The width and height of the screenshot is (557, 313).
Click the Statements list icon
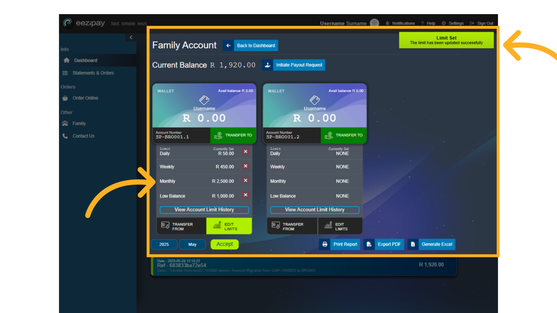coord(65,73)
